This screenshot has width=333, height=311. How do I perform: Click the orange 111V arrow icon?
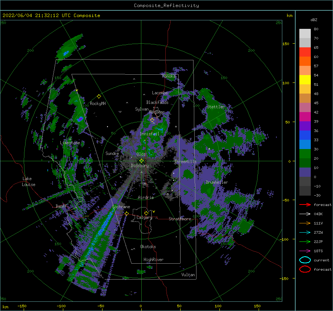point(305,223)
